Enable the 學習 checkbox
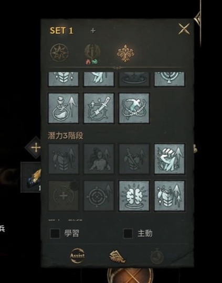The width and height of the screenshot is (222, 283). 55,234
